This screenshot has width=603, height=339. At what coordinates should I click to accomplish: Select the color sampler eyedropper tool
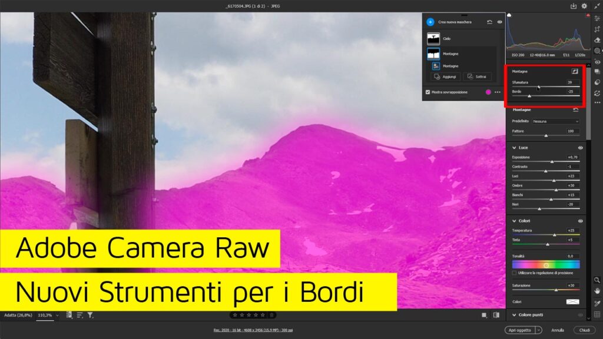[597, 303]
